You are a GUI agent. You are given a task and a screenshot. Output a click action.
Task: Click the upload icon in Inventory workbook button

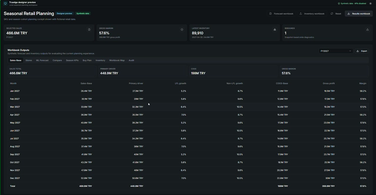[x=301, y=14]
